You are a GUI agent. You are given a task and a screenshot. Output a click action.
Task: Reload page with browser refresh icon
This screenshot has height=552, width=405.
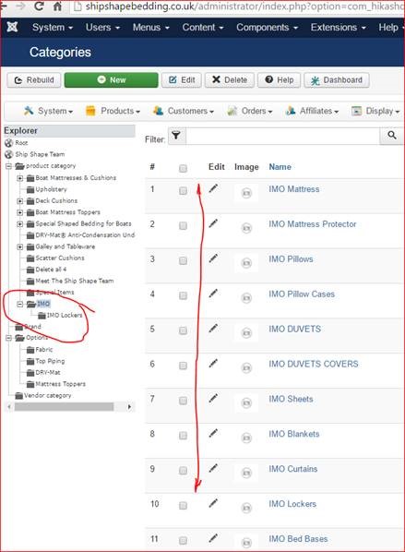click(x=39, y=6)
